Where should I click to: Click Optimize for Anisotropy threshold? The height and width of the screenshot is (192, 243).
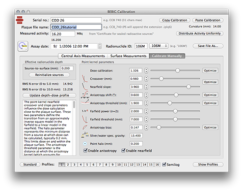pos(210,103)
